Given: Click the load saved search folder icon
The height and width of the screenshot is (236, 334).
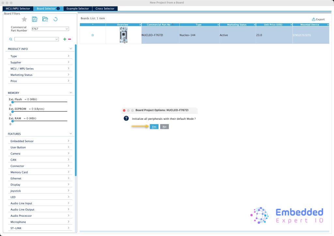Looking at the screenshot, I should [45, 19].
